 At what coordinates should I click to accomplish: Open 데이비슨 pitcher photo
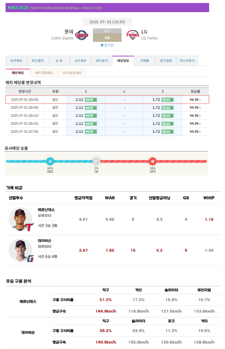21,250
